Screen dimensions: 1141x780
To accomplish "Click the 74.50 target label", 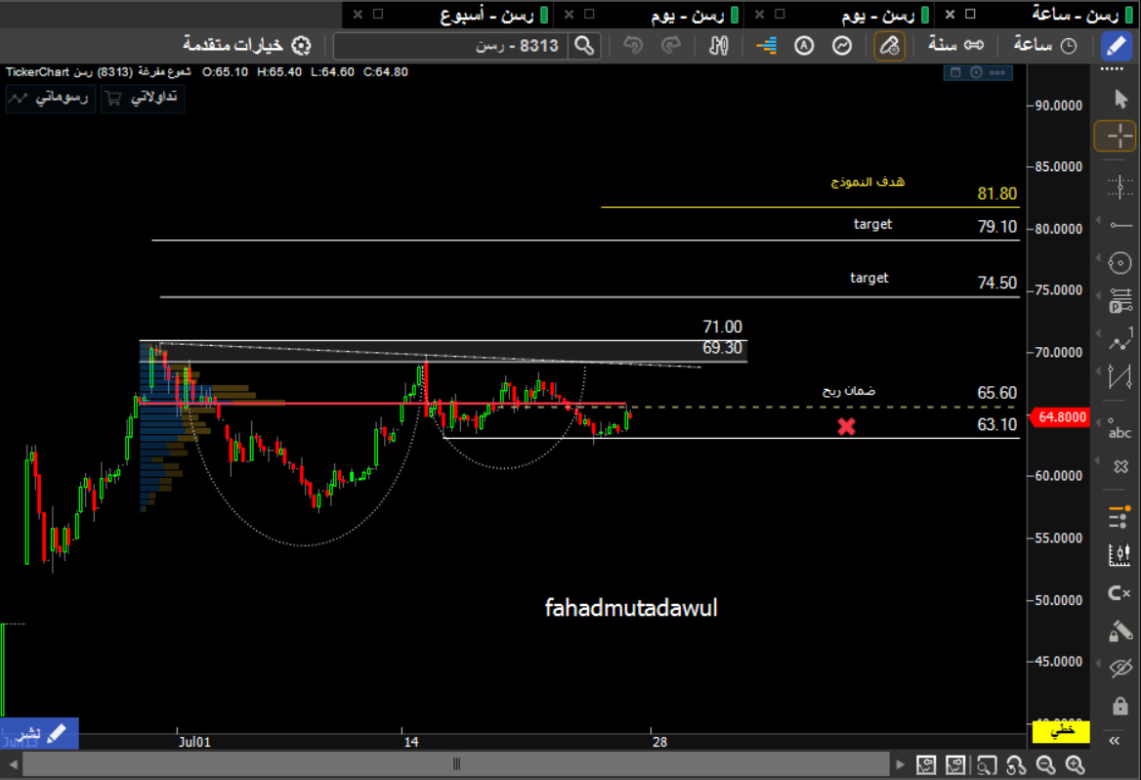I will coord(997,282).
